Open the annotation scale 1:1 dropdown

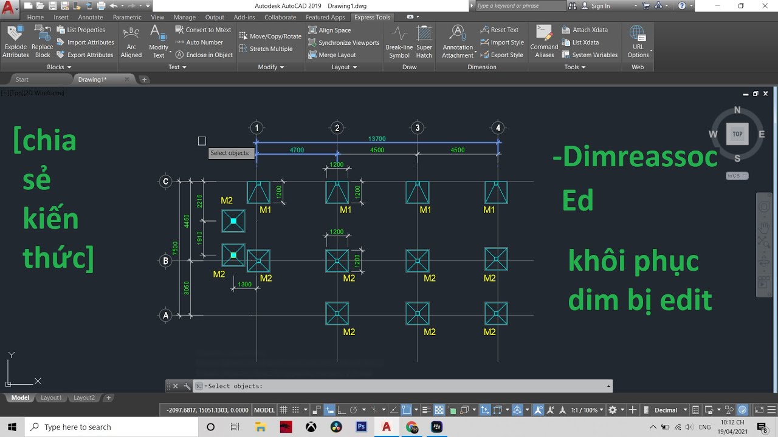click(x=587, y=410)
